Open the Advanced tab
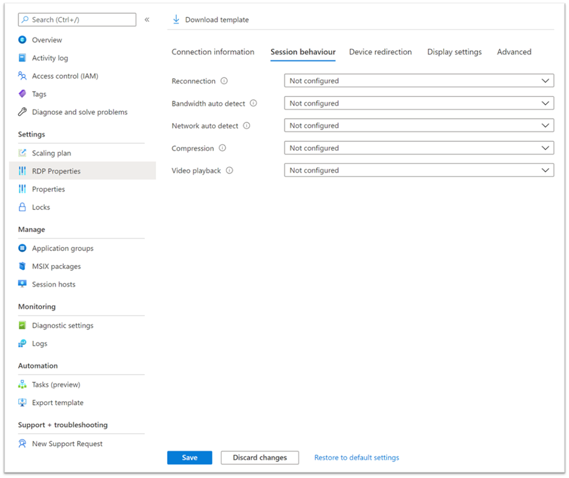 (514, 52)
